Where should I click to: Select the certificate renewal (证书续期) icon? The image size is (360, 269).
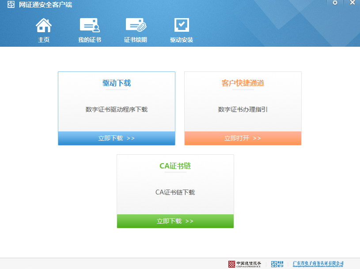tap(136, 26)
